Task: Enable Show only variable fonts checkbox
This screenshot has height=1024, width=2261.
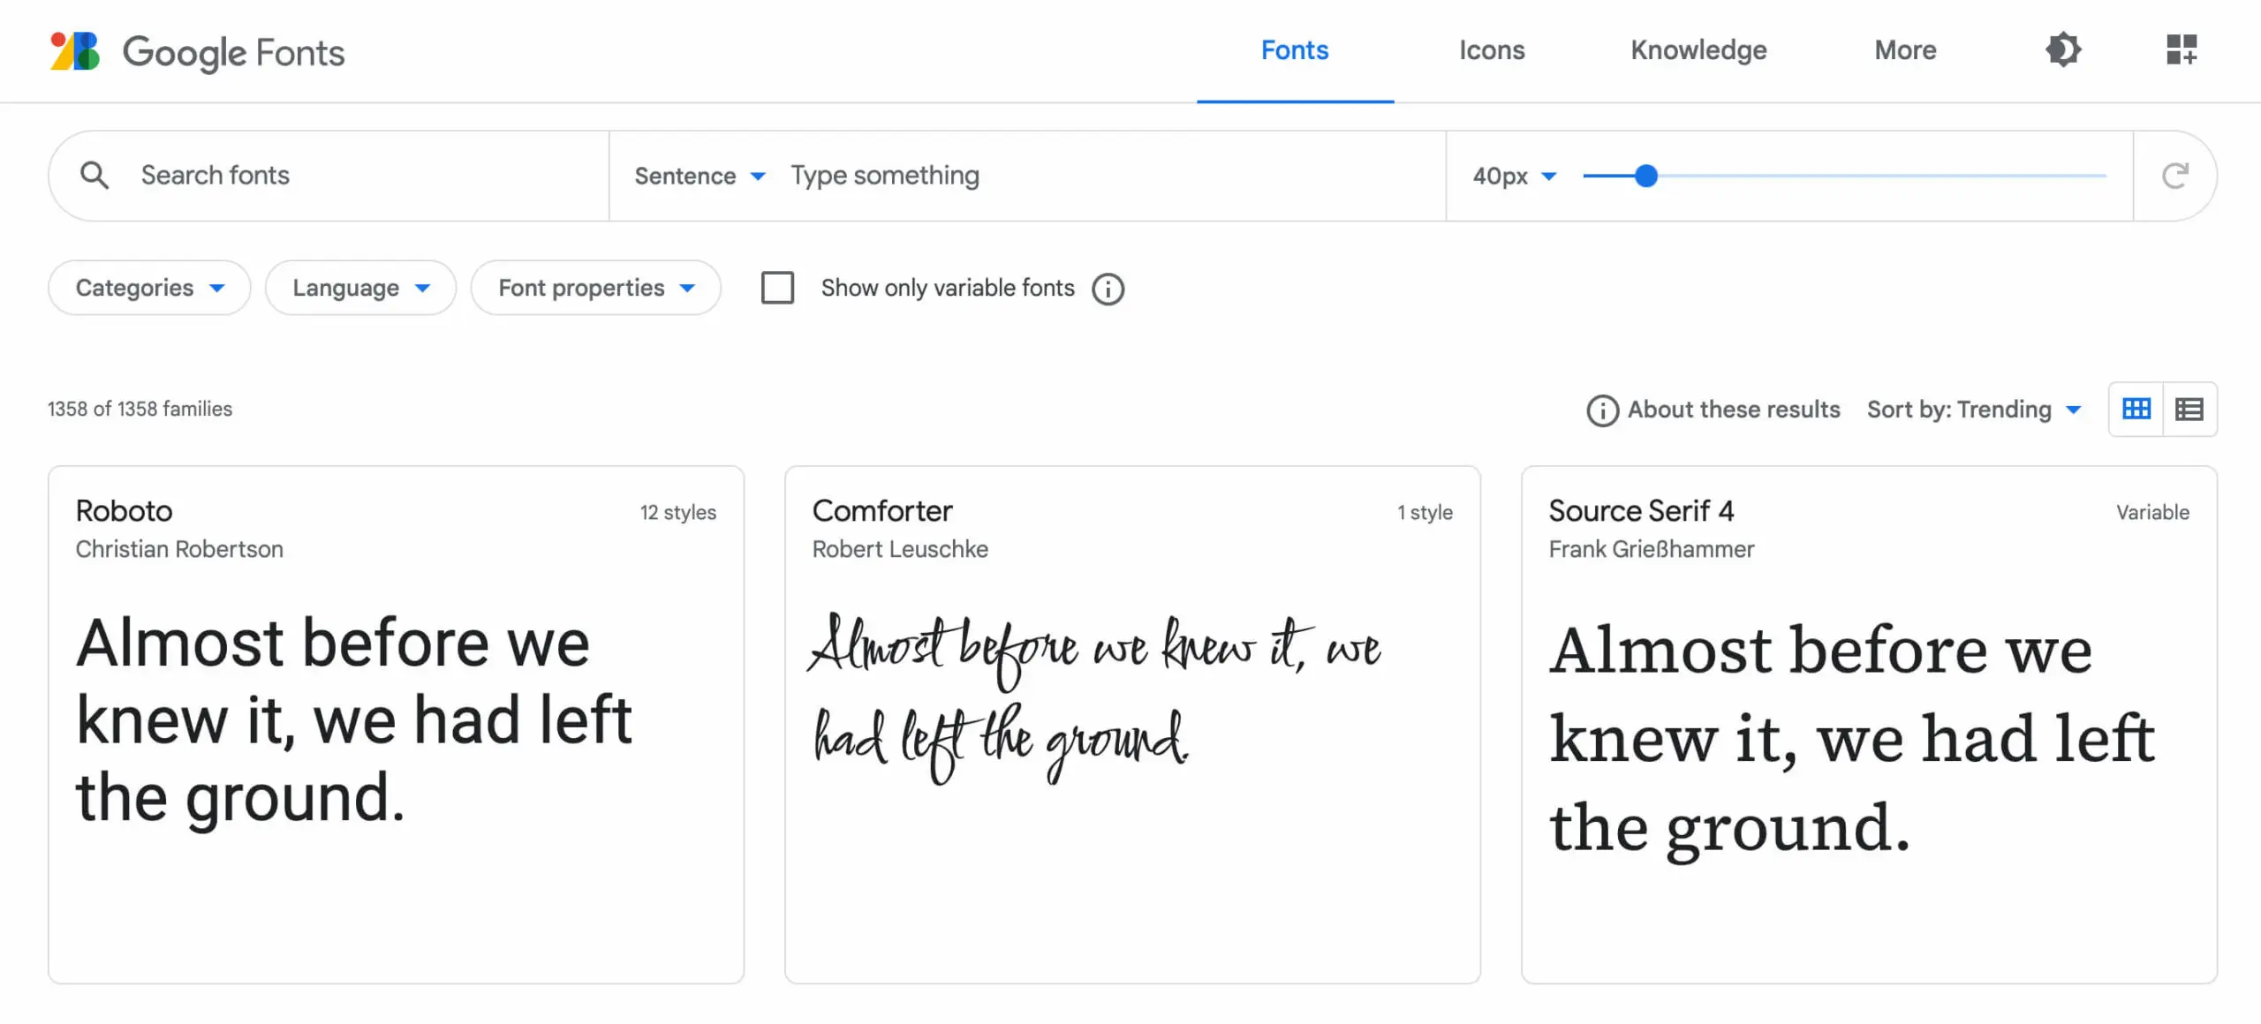Action: pos(777,288)
